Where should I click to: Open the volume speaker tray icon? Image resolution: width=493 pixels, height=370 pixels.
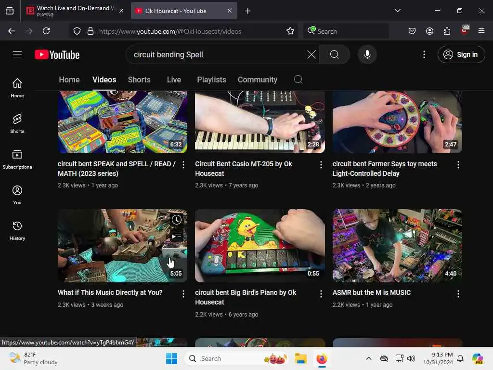[411, 358]
